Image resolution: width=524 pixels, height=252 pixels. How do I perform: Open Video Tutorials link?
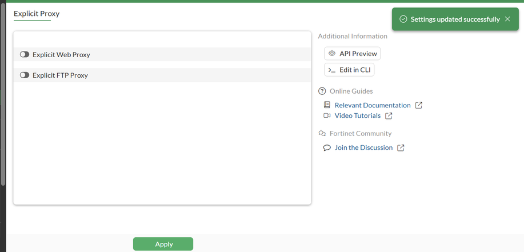(x=357, y=116)
